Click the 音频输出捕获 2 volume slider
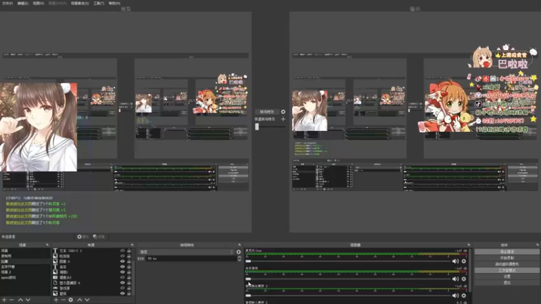 click(348, 295)
